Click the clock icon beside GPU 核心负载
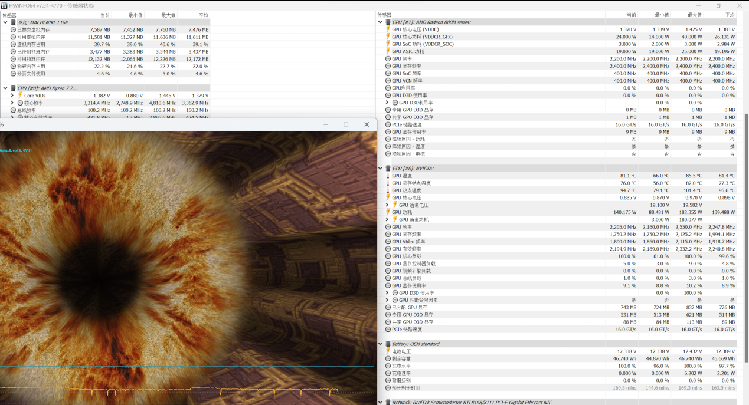Image resolution: width=749 pixels, height=405 pixels. [388, 256]
